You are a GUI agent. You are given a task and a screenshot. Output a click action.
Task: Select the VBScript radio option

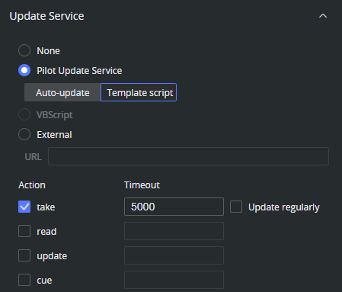(x=24, y=114)
